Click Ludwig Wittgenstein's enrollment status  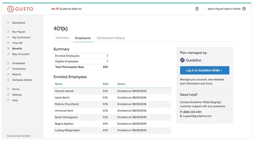[x=132, y=130]
